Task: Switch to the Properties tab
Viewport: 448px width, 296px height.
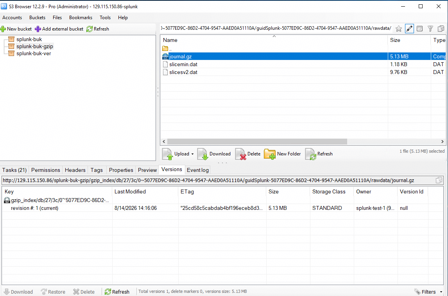Action: 121,170
